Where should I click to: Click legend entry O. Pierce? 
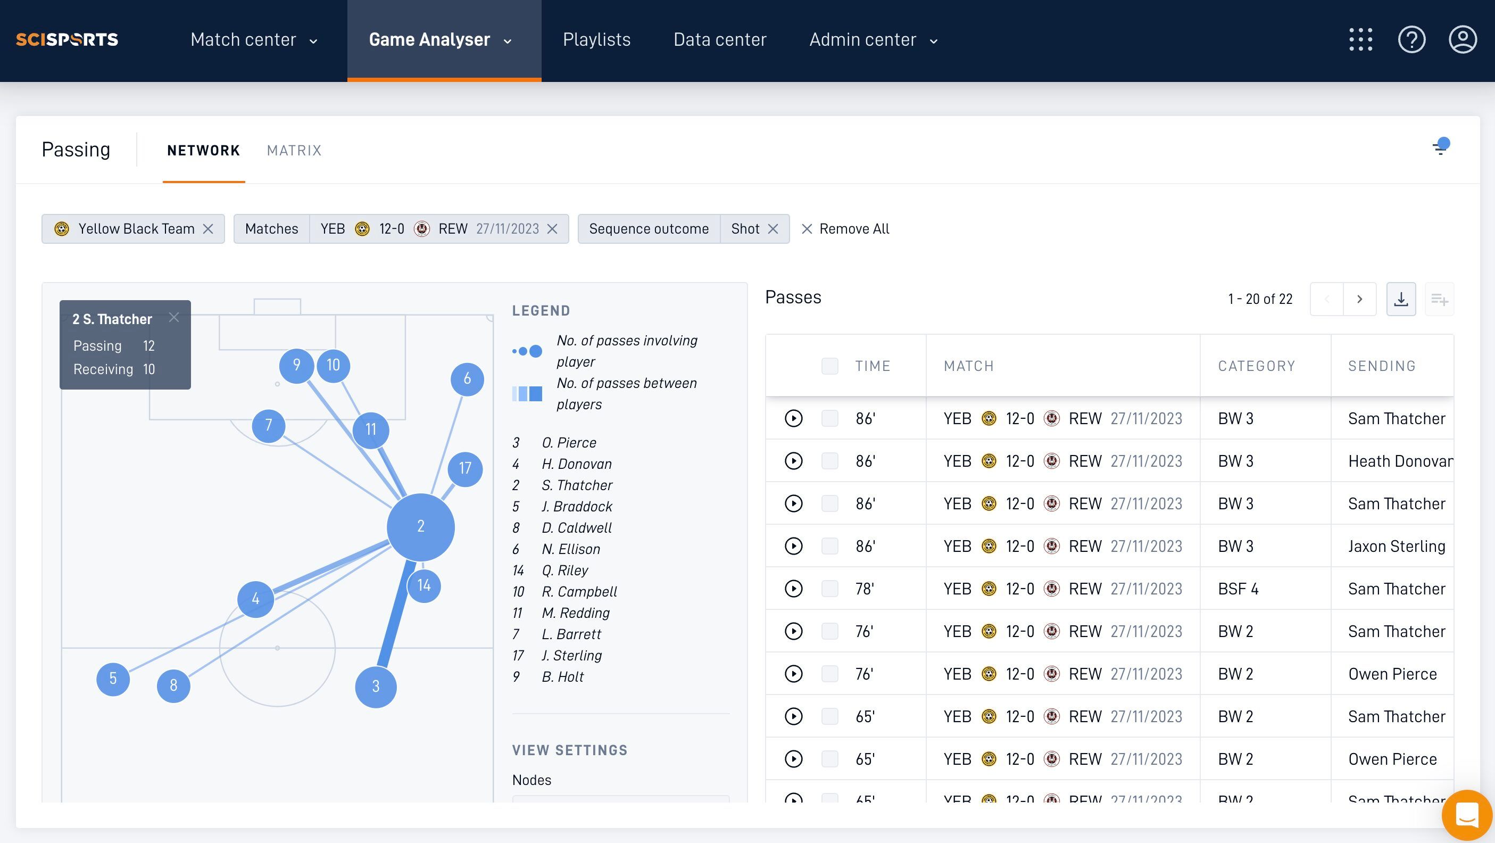pyautogui.click(x=554, y=443)
